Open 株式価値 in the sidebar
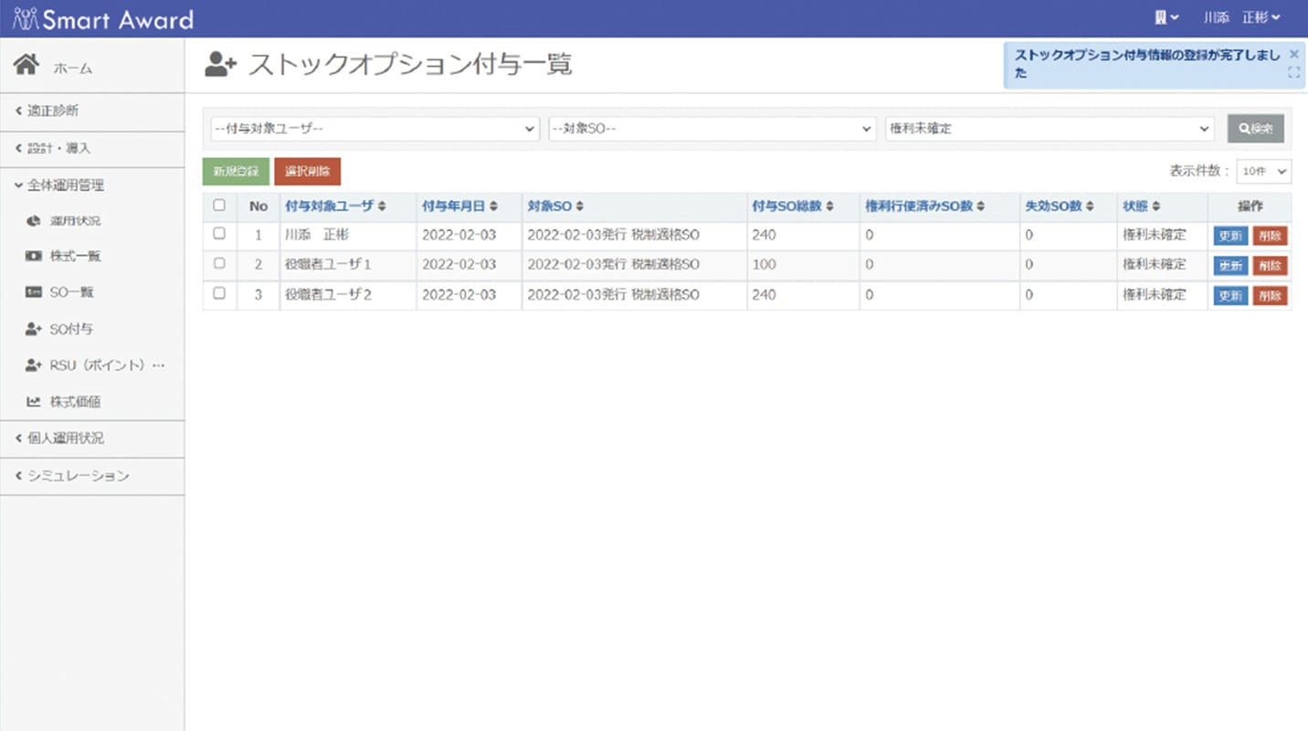1308x731 pixels. tap(75, 401)
